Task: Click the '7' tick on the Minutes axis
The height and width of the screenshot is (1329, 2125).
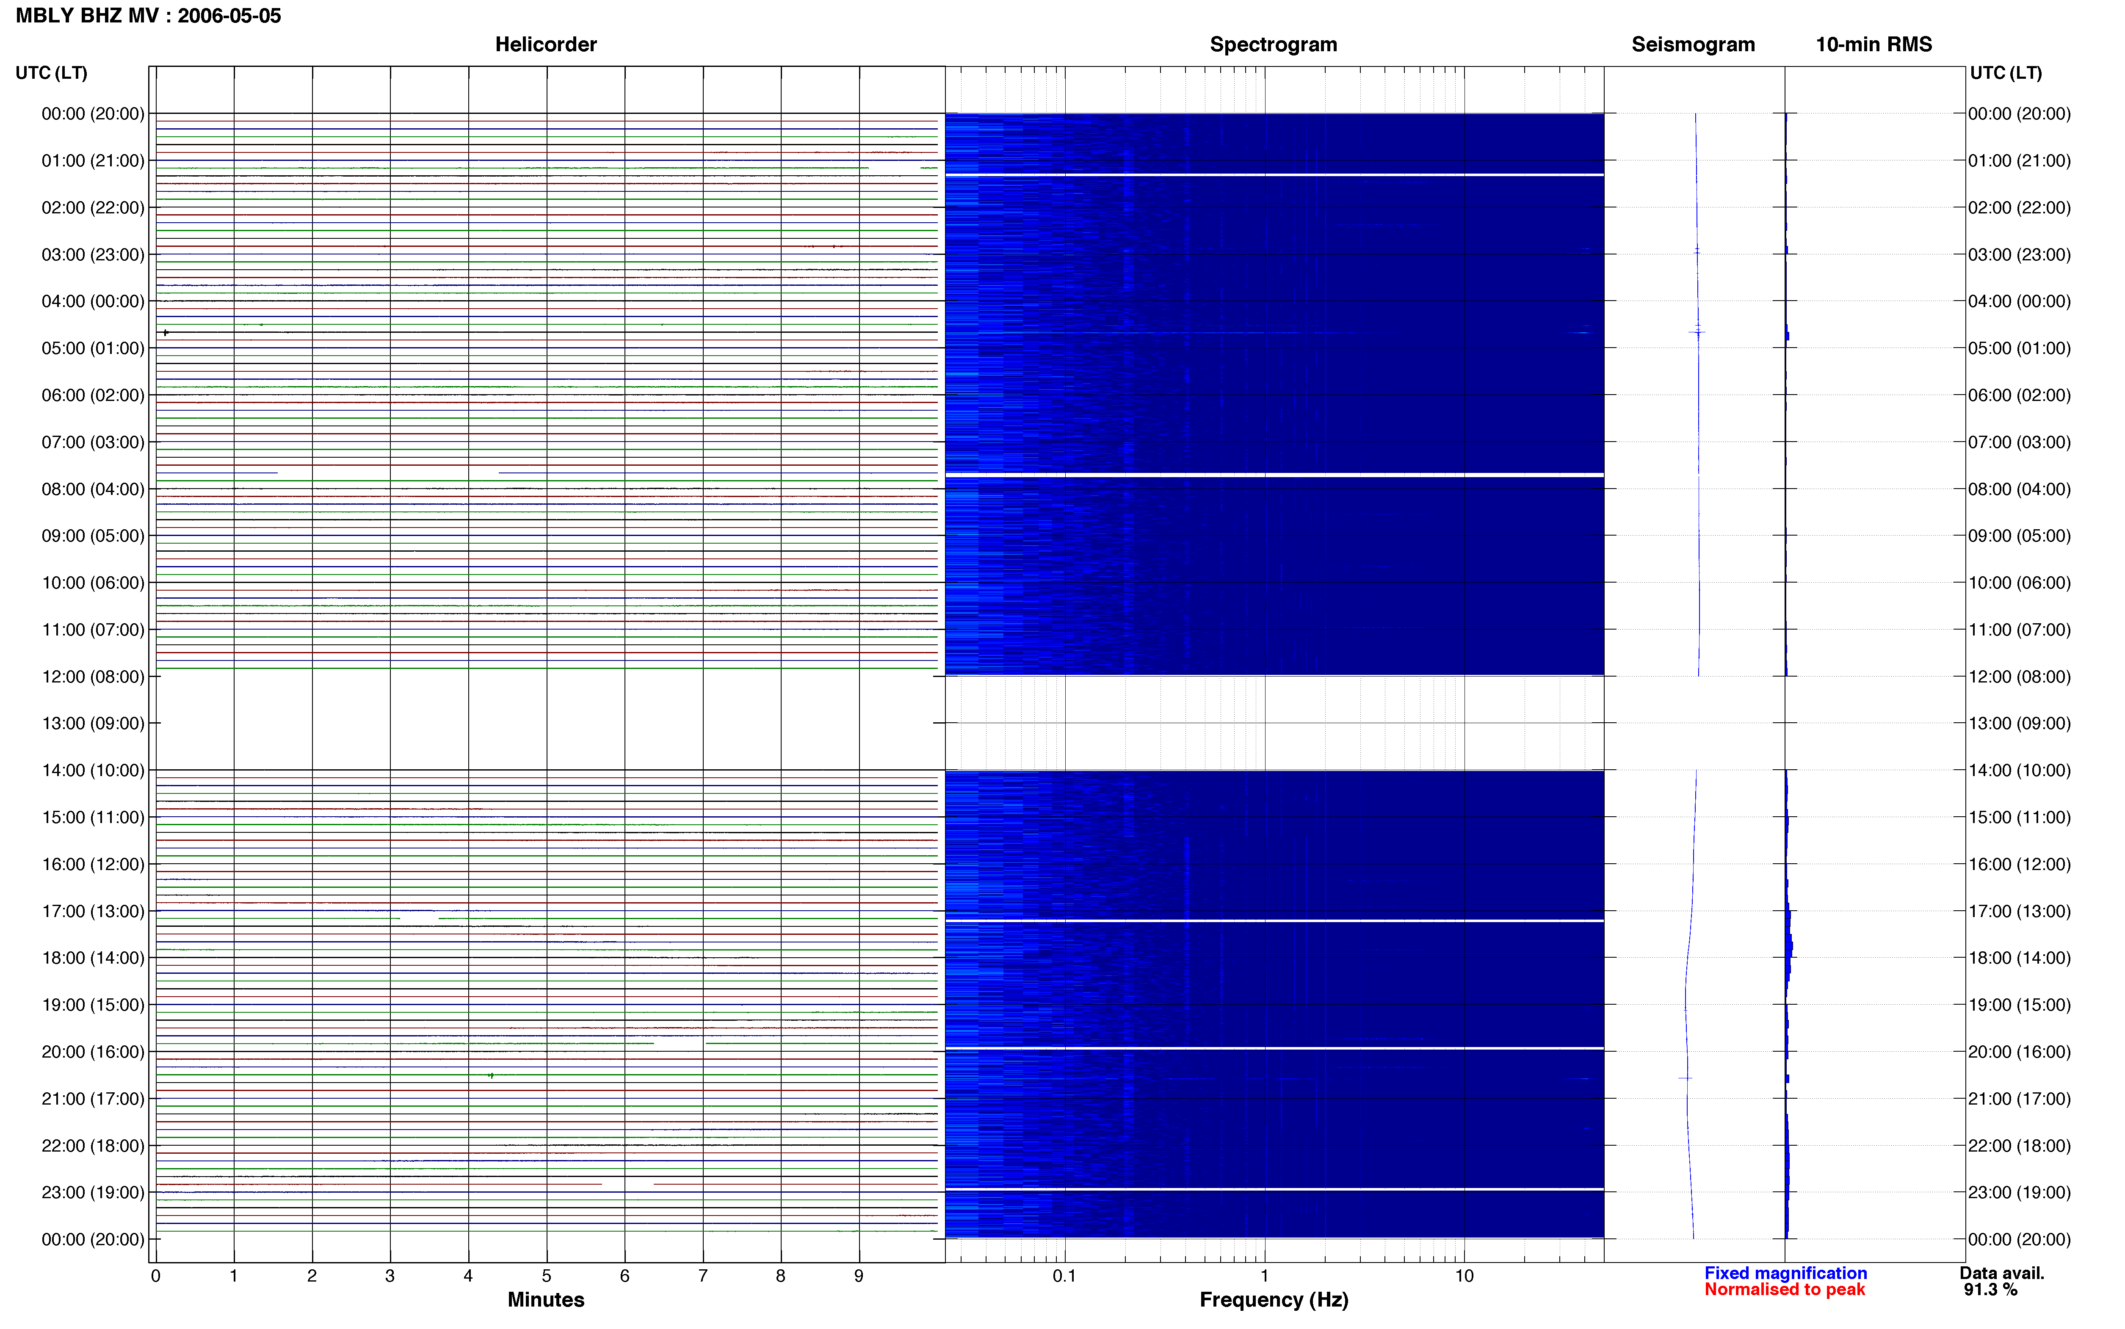Action: click(703, 1276)
